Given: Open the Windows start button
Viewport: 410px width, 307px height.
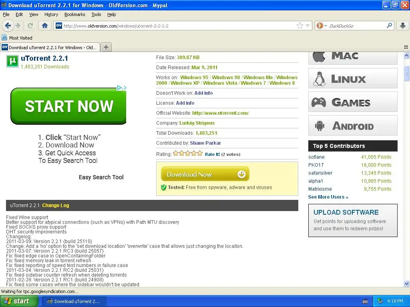Looking at the screenshot, I should (x=18, y=301).
